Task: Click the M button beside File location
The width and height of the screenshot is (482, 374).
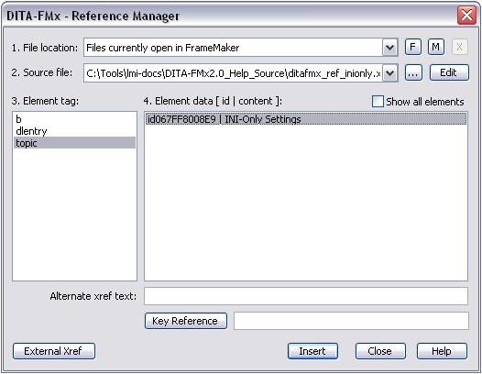Action: pyautogui.click(x=436, y=48)
